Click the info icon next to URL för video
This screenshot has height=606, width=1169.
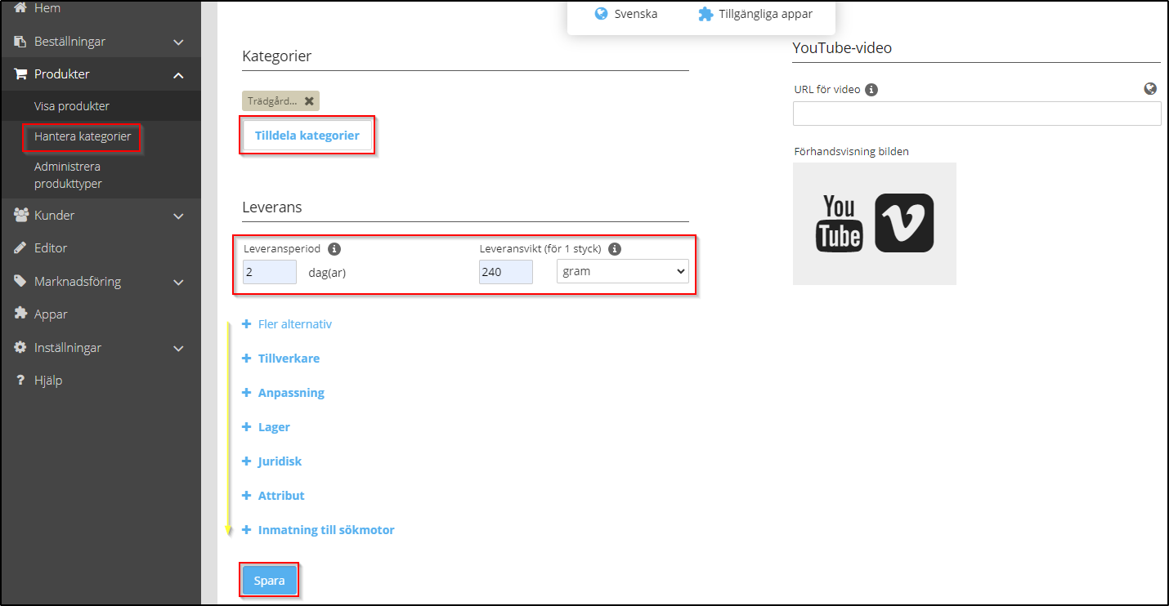tap(871, 90)
